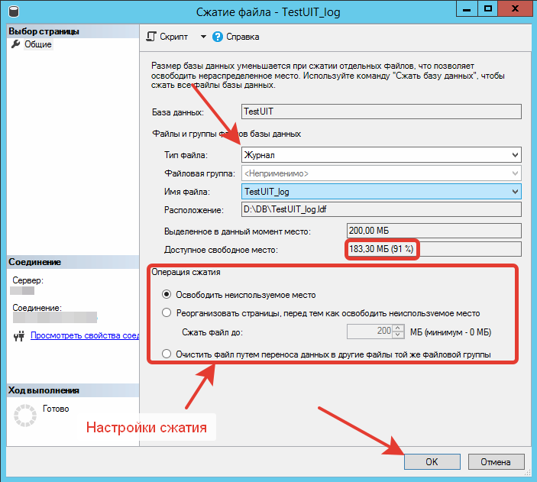Click the Выбор страницы panel header
Screen dimensions: 537x482
[73, 31]
